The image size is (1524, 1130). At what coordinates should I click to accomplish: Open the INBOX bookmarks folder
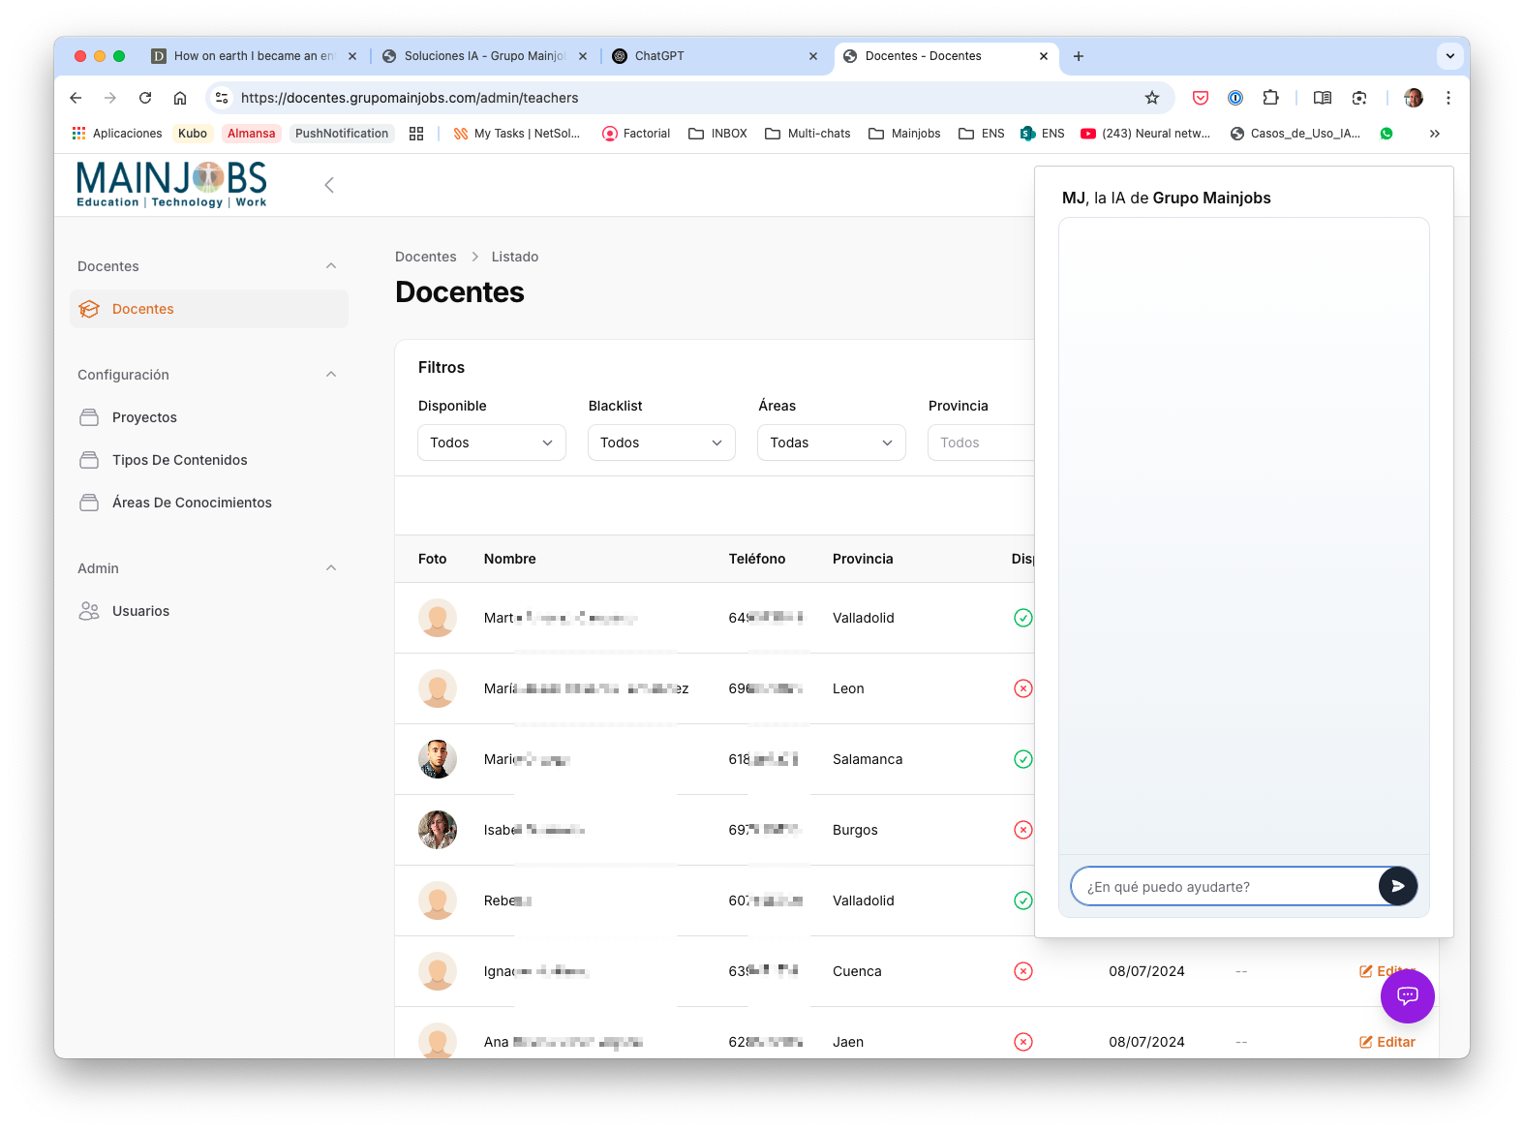717,134
